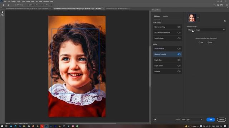This screenshot has height=128, width=229.
Task: Enable the Super Zoom toggle
Action: click(179, 65)
